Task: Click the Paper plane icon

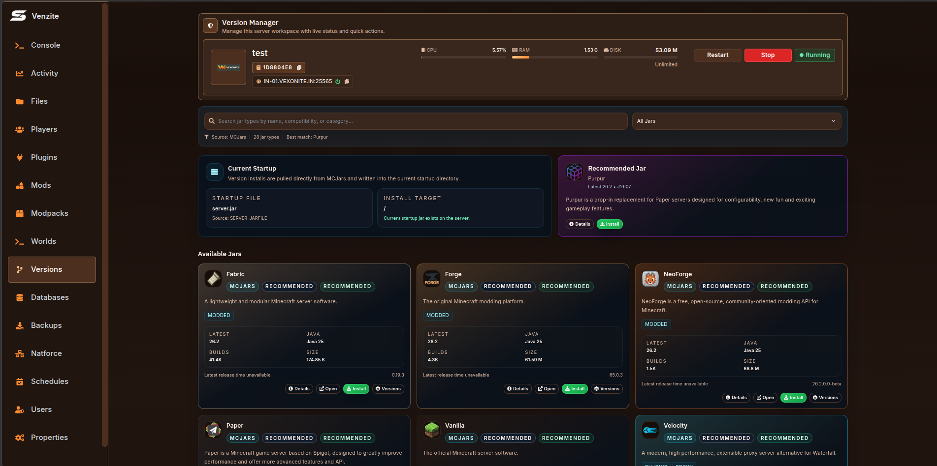Action: pos(213,430)
